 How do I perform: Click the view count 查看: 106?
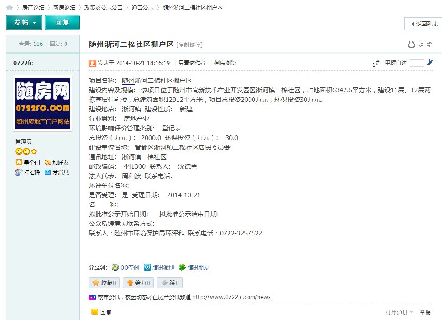coord(30,44)
